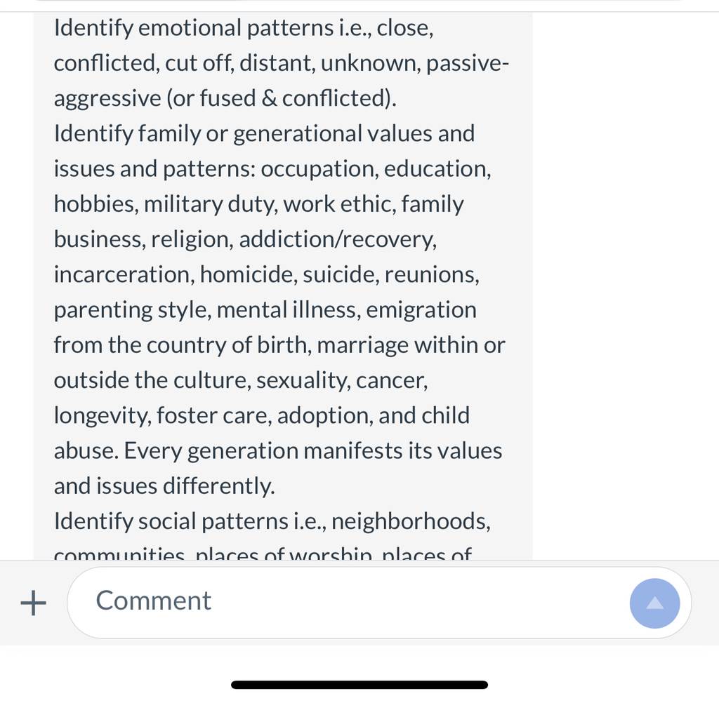Click the sentence 'Every generation manifests its values'
The height and width of the screenshot is (703, 719).
click(312, 451)
